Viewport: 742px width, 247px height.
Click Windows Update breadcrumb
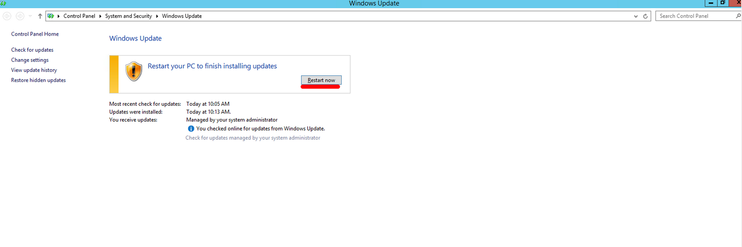click(182, 16)
